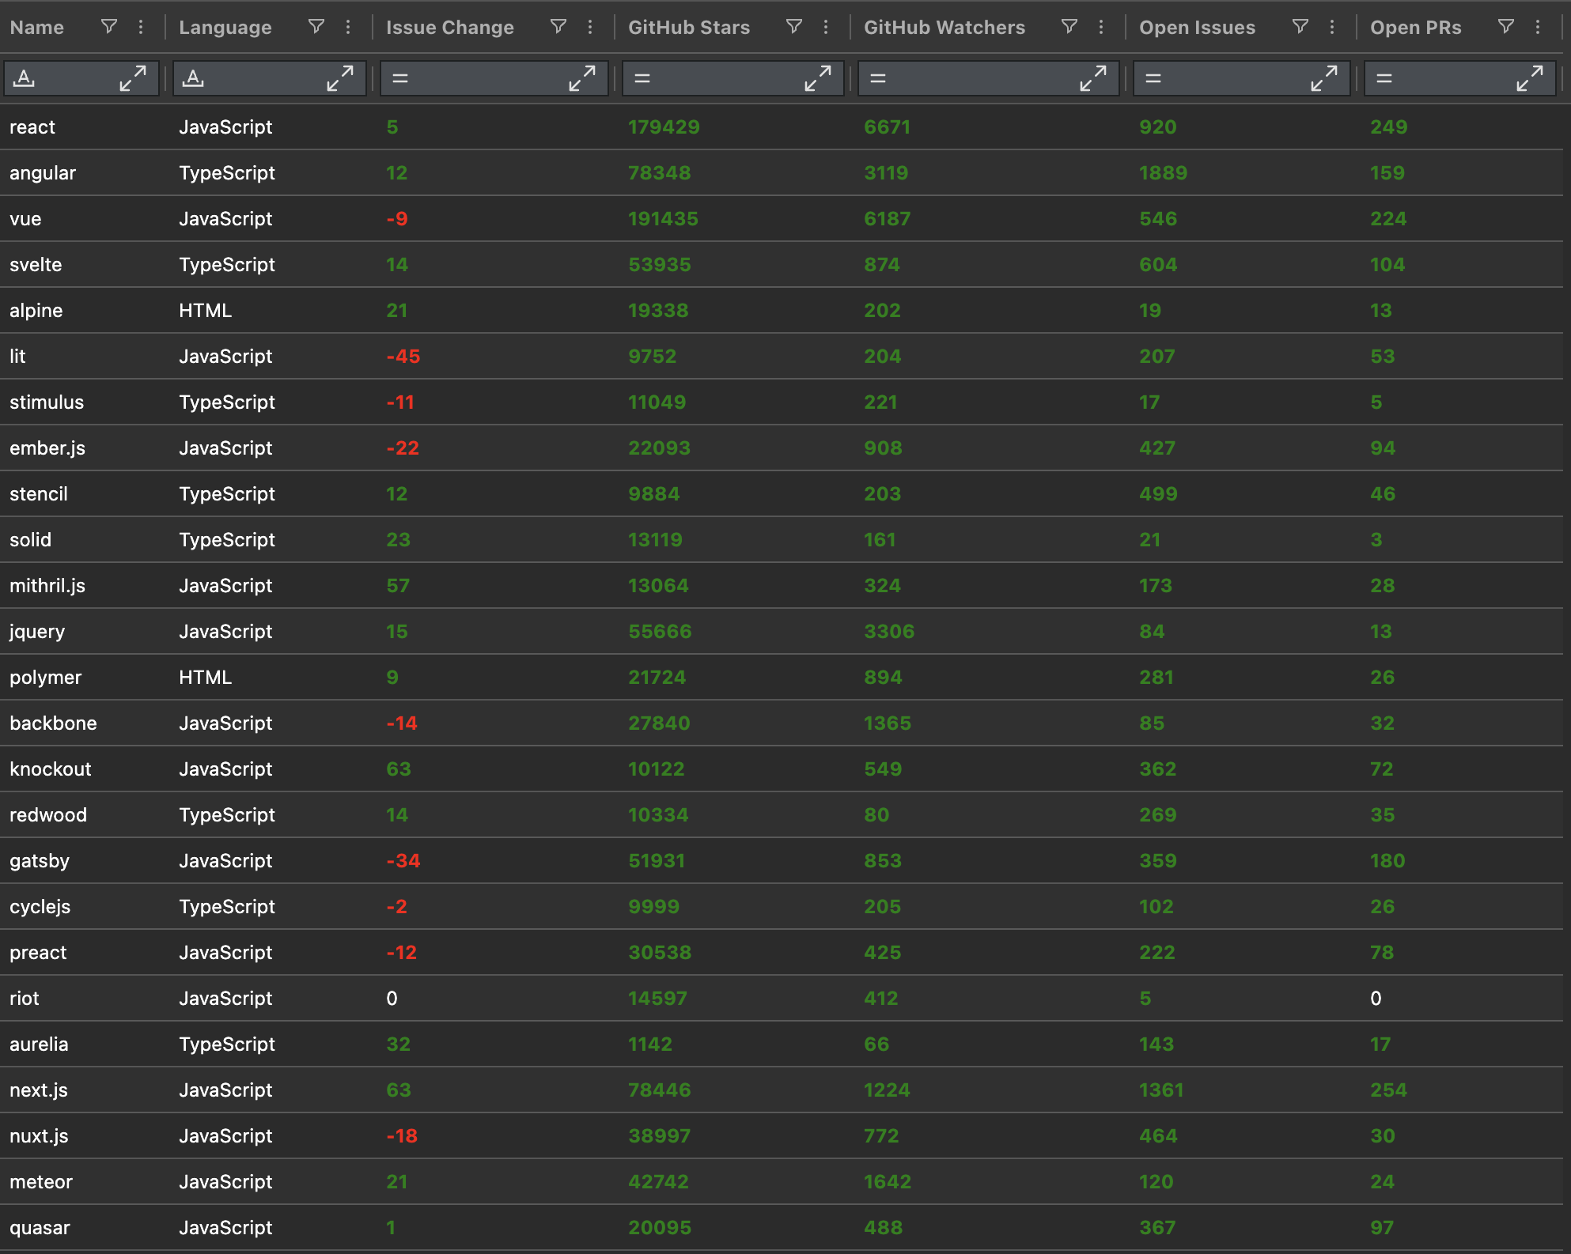Expand the Open Issues filter editor

1324,78
